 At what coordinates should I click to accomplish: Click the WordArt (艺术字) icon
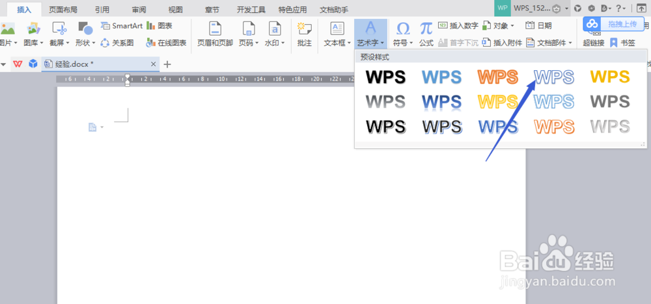pyautogui.click(x=370, y=28)
